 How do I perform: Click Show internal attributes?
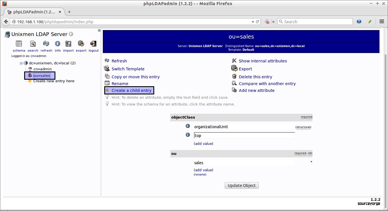coord(263,61)
